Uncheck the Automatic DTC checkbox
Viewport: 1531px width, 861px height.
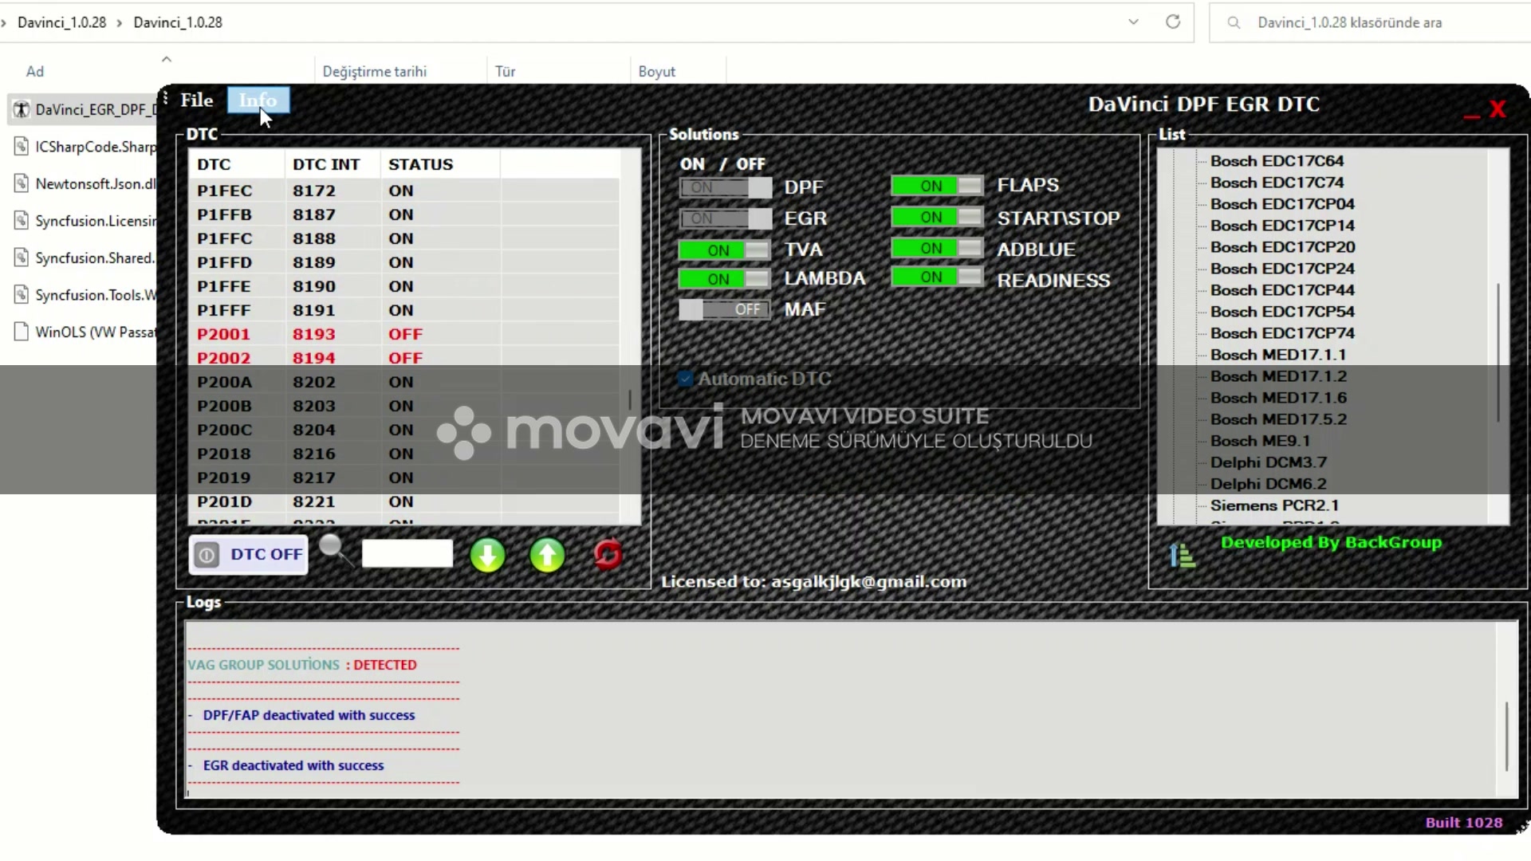pyautogui.click(x=686, y=379)
